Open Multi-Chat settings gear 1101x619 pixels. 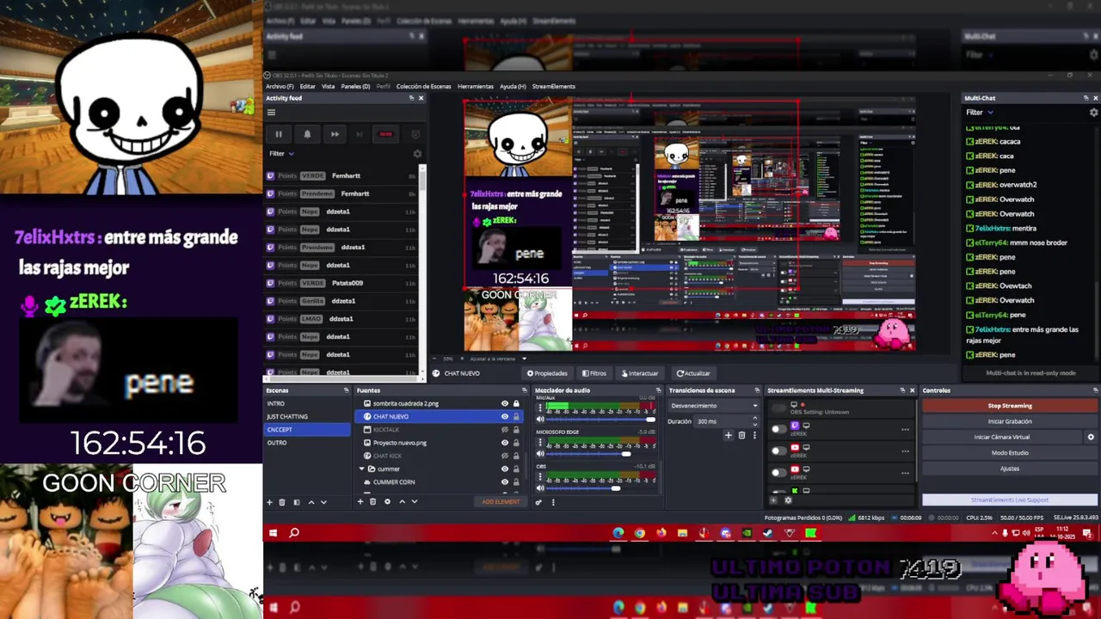point(1094,113)
